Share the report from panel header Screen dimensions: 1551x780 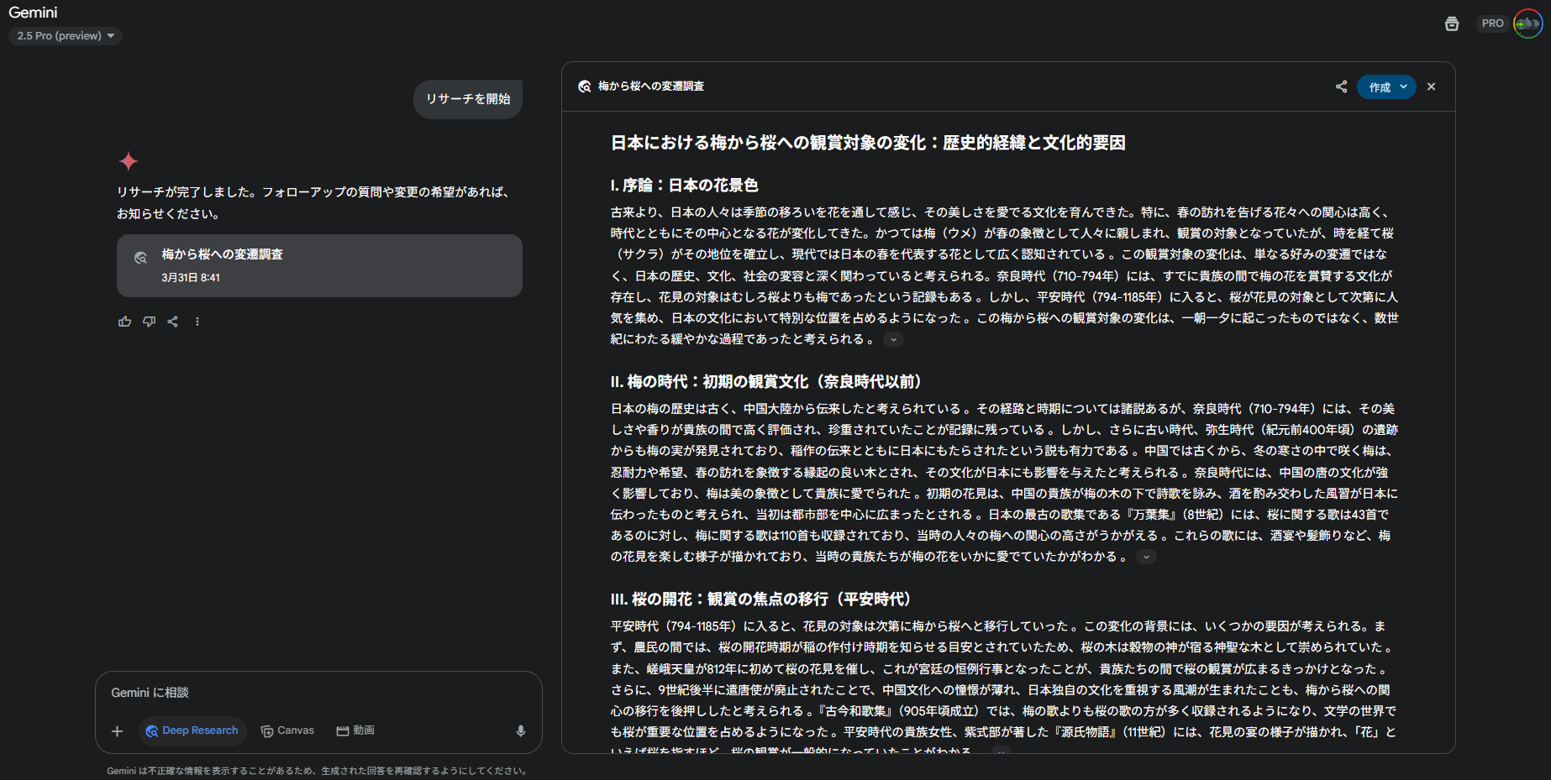coord(1341,86)
